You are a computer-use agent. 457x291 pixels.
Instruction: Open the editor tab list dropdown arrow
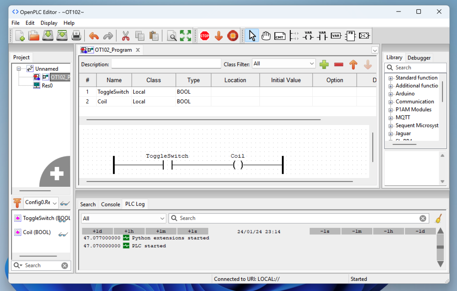point(375,50)
